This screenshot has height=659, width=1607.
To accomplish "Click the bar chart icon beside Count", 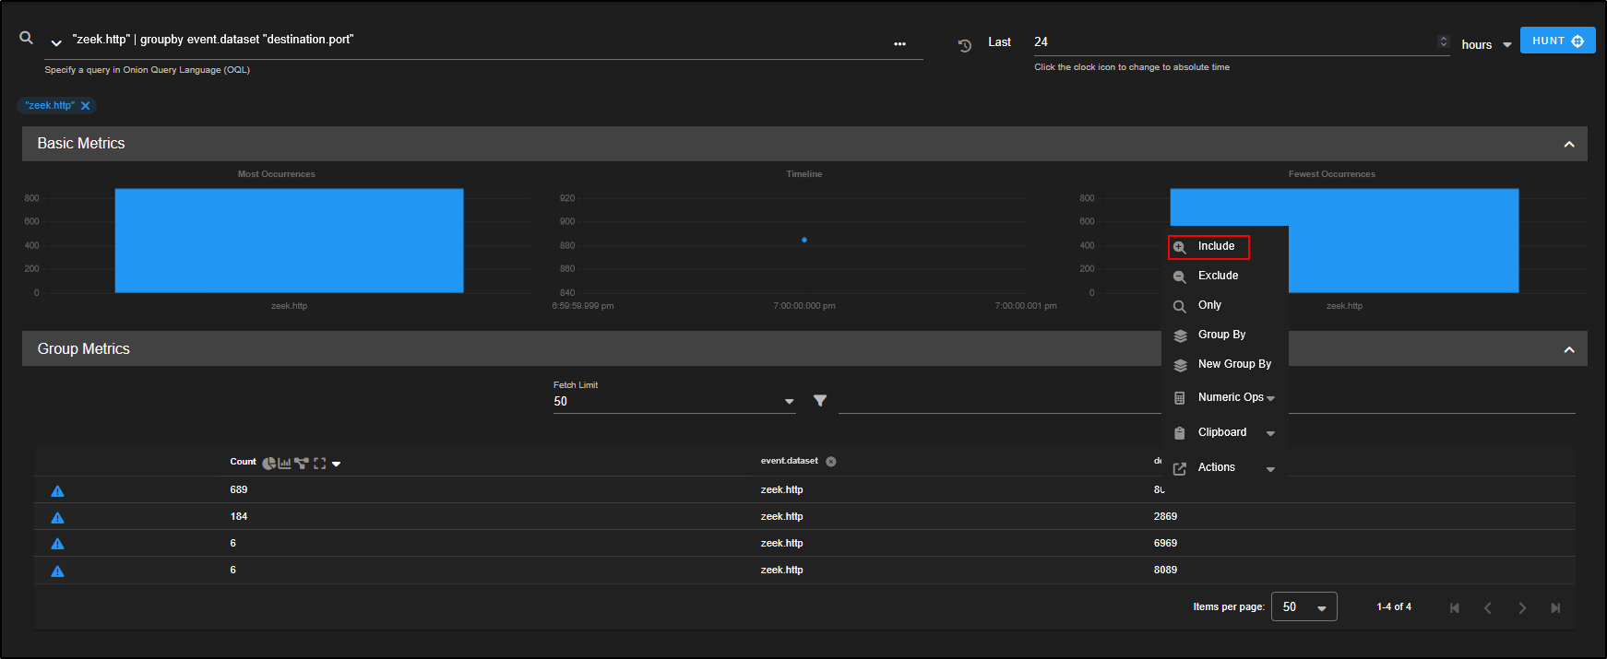I will tap(285, 464).
